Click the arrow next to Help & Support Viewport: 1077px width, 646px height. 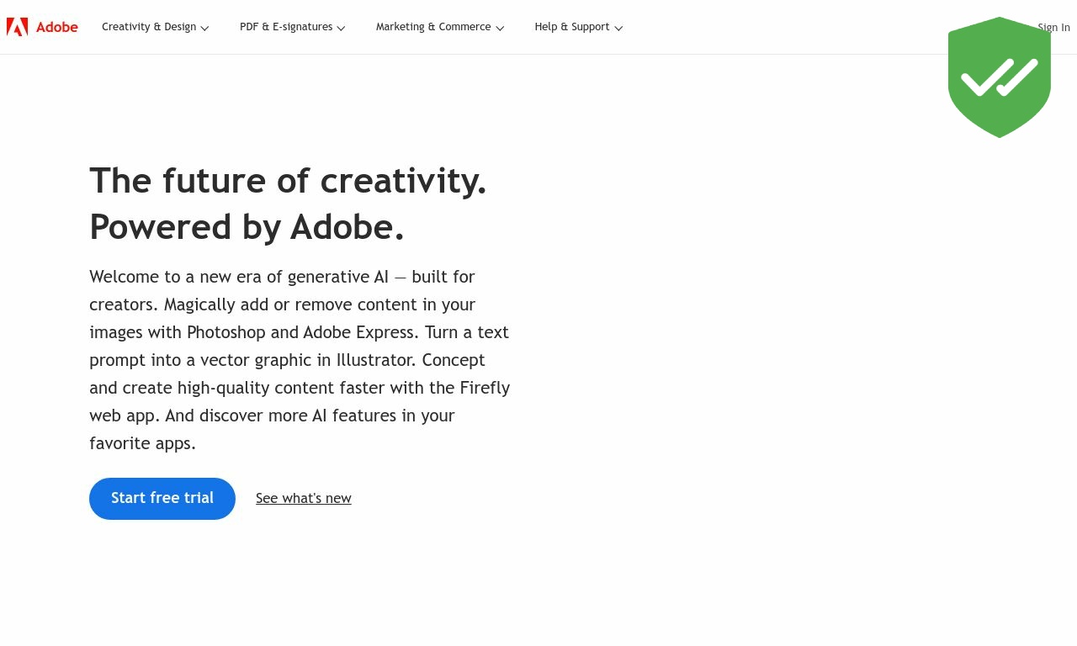pyautogui.click(x=618, y=28)
